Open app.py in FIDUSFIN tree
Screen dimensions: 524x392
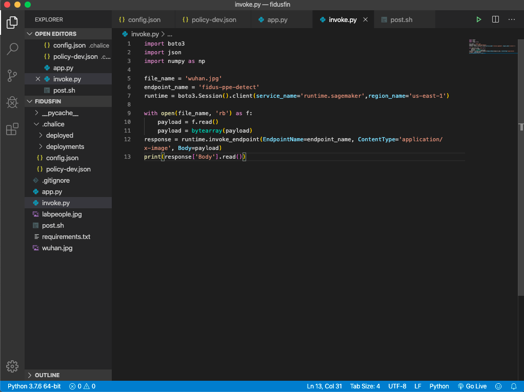pyautogui.click(x=68, y=192)
